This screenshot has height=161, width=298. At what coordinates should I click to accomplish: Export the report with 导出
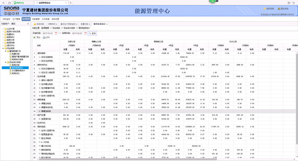coord(37,37)
